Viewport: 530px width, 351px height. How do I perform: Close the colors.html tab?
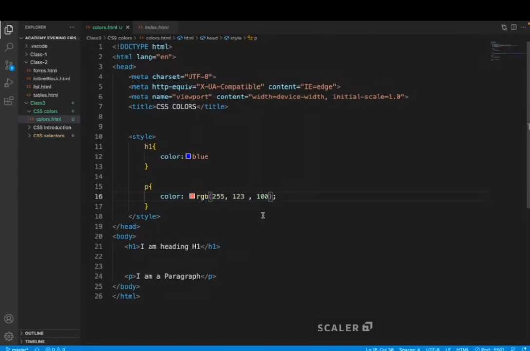[128, 27]
